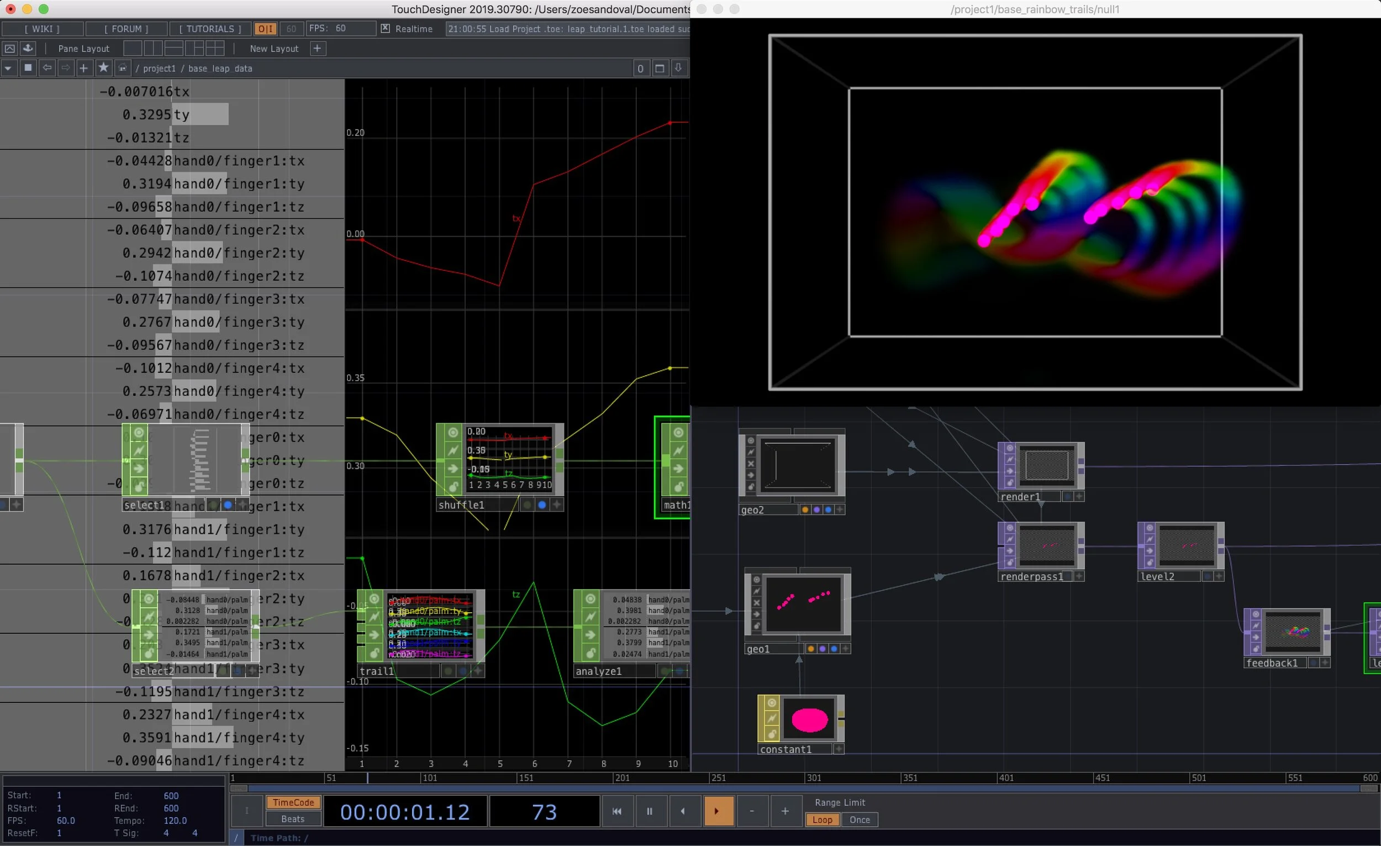Switch timeline display to Beats

[x=293, y=819]
